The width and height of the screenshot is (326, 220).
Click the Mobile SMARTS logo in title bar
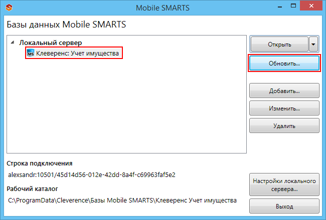tap(9, 8)
